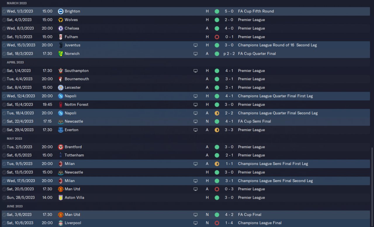Click the Liverpool crest in Champions League Final row
The image size is (374, 227).
click(x=61, y=223)
